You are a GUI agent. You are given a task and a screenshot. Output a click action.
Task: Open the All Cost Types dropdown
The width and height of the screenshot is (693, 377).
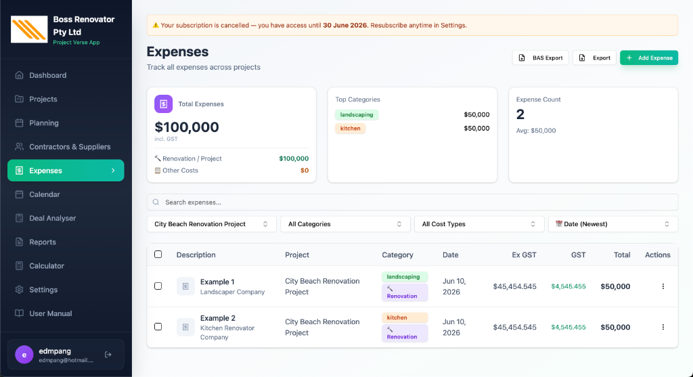point(479,224)
